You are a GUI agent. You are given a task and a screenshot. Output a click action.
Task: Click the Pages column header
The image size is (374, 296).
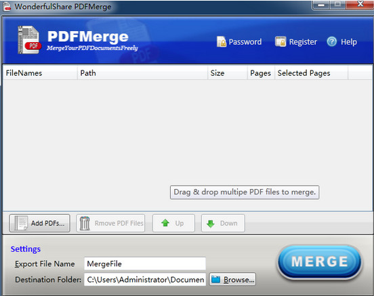coord(261,73)
